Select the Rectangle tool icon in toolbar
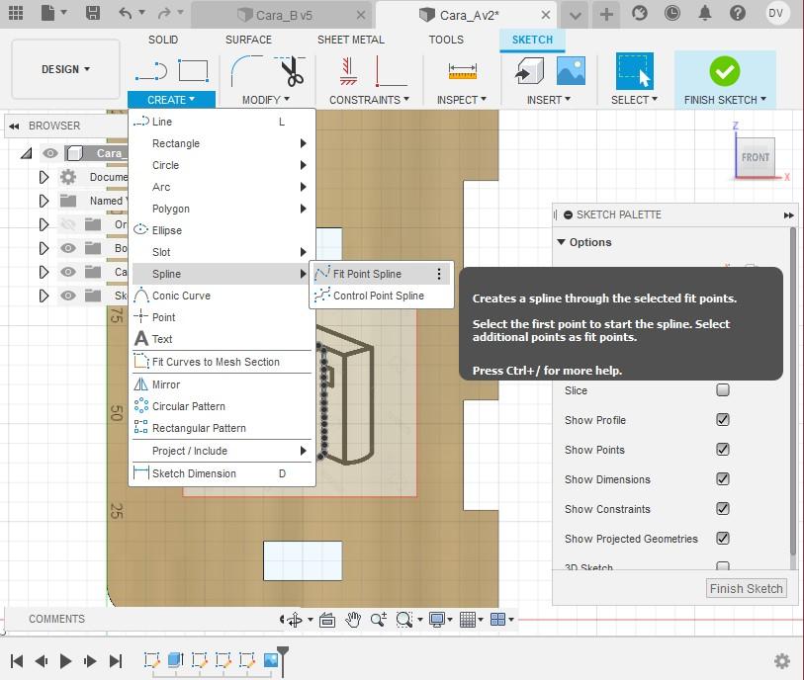 pyautogui.click(x=193, y=71)
